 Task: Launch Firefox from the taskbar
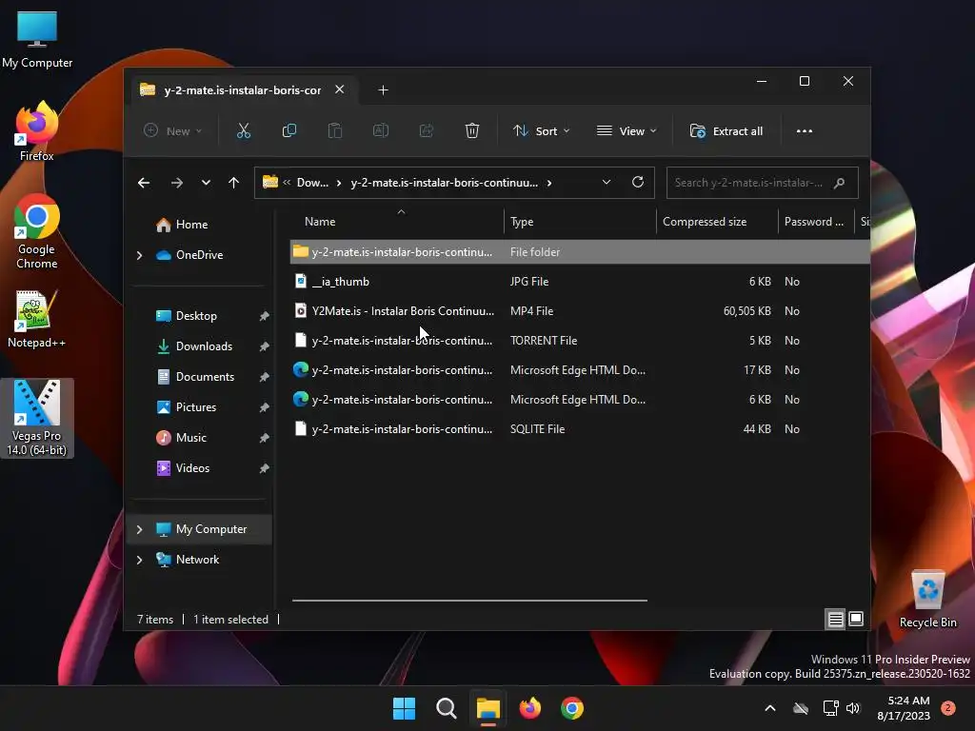point(529,708)
